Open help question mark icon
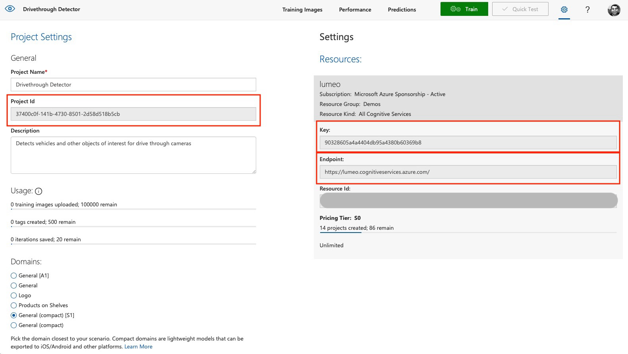The width and height of the screenshot is (628, 354). point(587,10)
